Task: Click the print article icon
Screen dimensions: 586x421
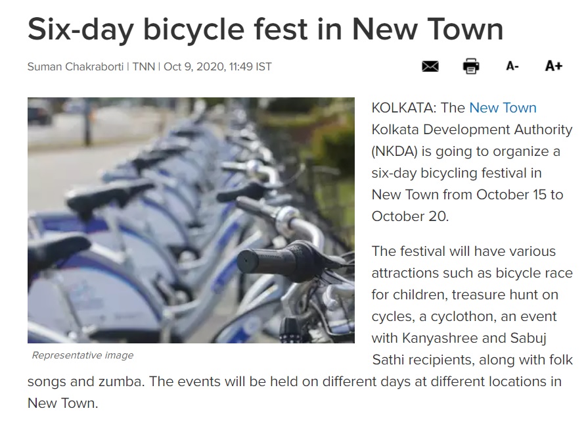Action: (x=471, y=66)
